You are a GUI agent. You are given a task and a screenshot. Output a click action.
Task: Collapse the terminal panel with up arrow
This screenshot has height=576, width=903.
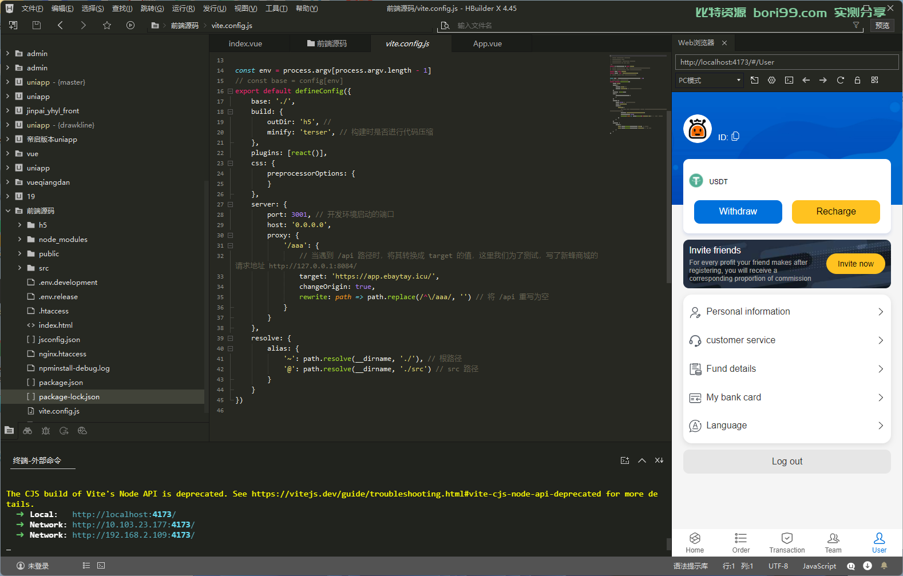click(x=642, y=460)
